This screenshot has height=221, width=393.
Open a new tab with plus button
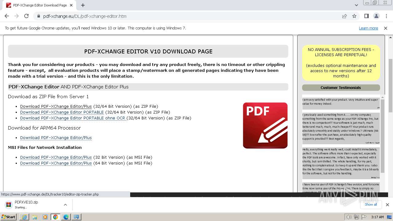pos(83,5)
